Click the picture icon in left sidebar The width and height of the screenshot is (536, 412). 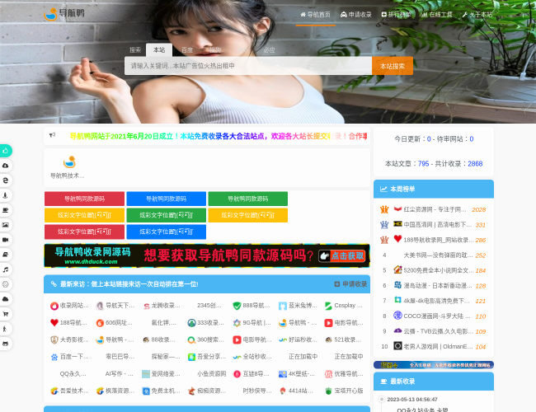[x=6, y=225]
